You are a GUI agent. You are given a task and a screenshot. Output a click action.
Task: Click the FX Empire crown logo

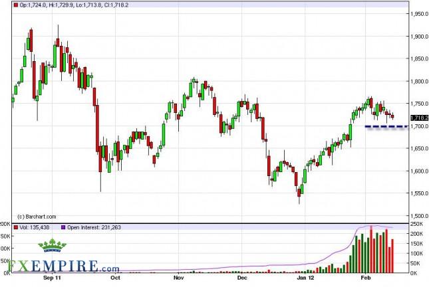coord(52,245)
